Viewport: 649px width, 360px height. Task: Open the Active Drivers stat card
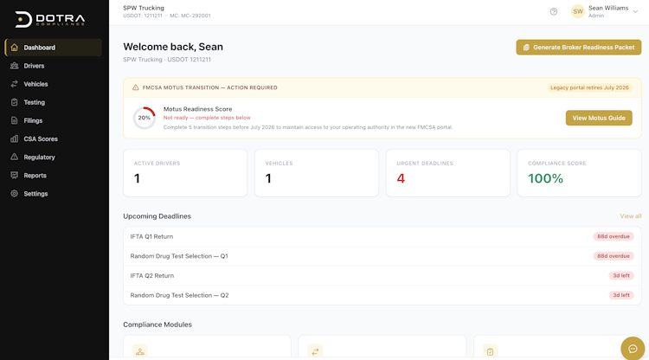pyautogui.click(x=185, y=173)
